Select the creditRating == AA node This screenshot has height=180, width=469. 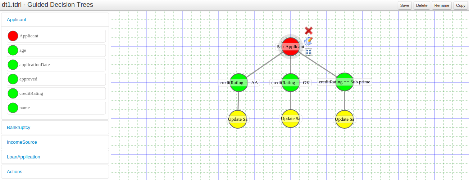coord(239,83)
